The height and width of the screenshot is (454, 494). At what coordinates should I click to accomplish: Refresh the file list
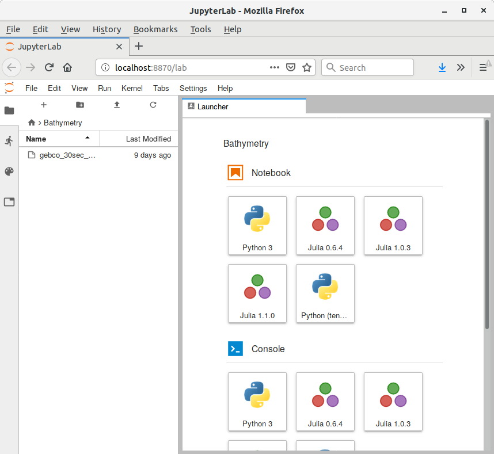(153, 105)
